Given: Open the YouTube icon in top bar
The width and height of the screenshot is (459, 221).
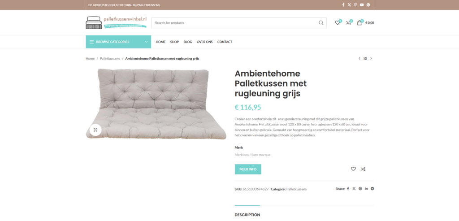Looking at the screenshot, I should click(362, 5).
